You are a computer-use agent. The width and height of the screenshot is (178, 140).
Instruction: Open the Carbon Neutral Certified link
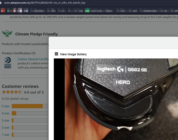33,59
